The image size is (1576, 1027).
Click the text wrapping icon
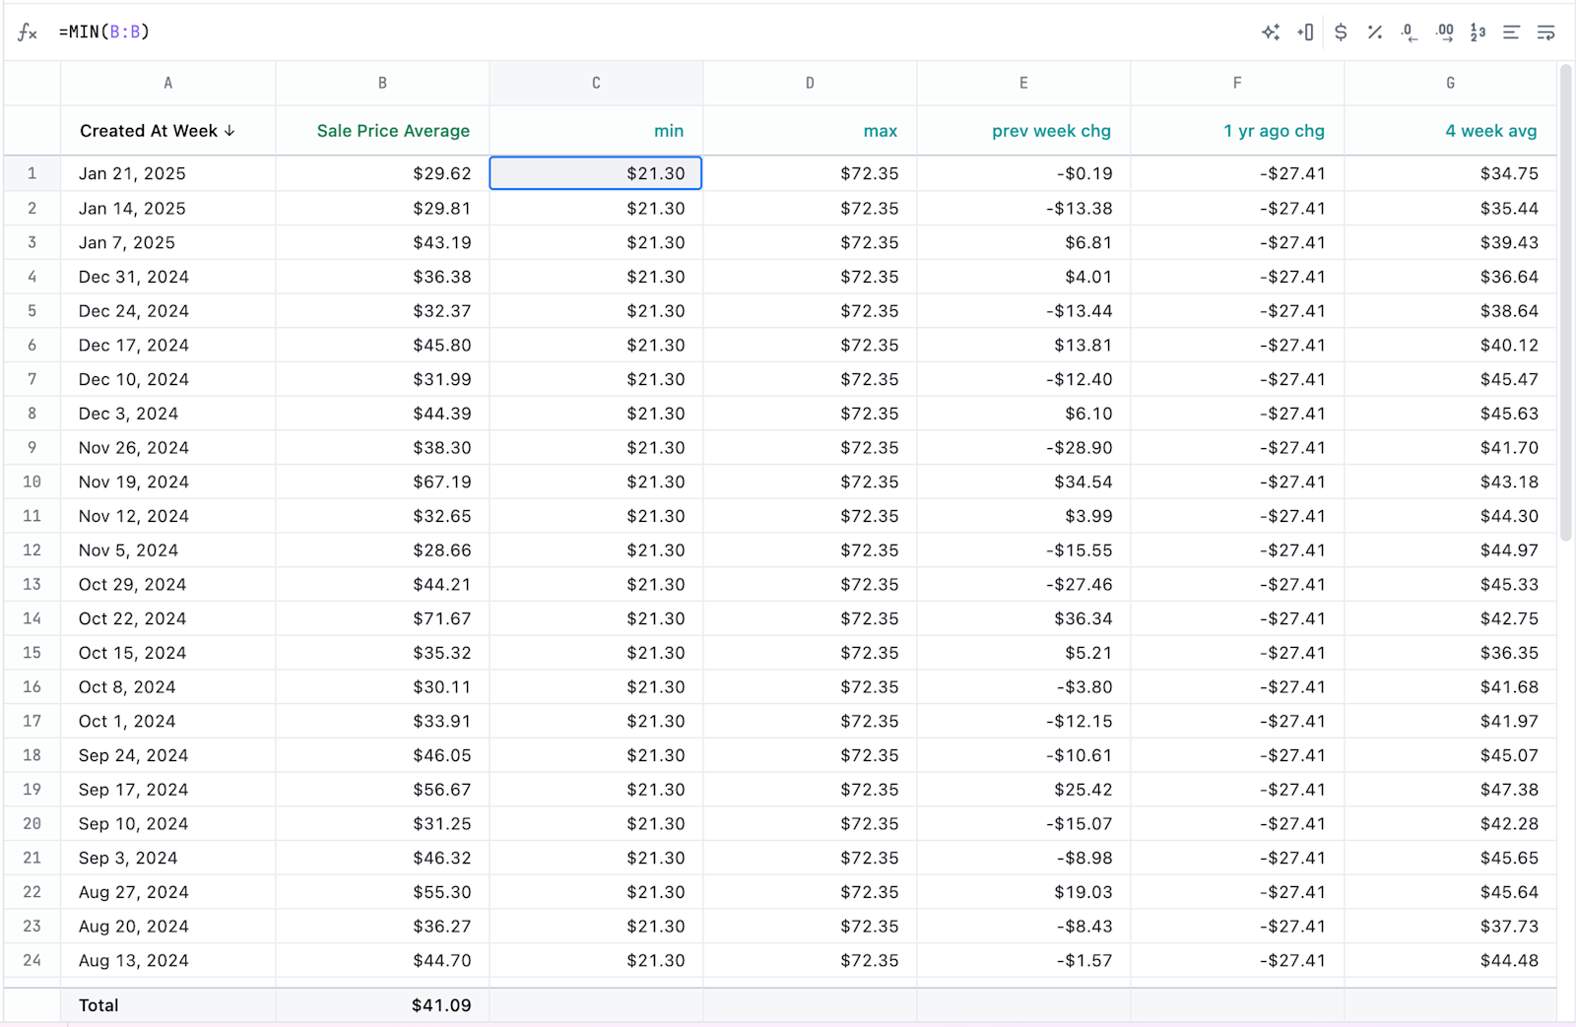pos(1544,32)
